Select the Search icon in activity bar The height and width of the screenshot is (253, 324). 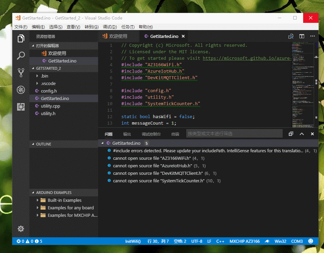(21, 55)
